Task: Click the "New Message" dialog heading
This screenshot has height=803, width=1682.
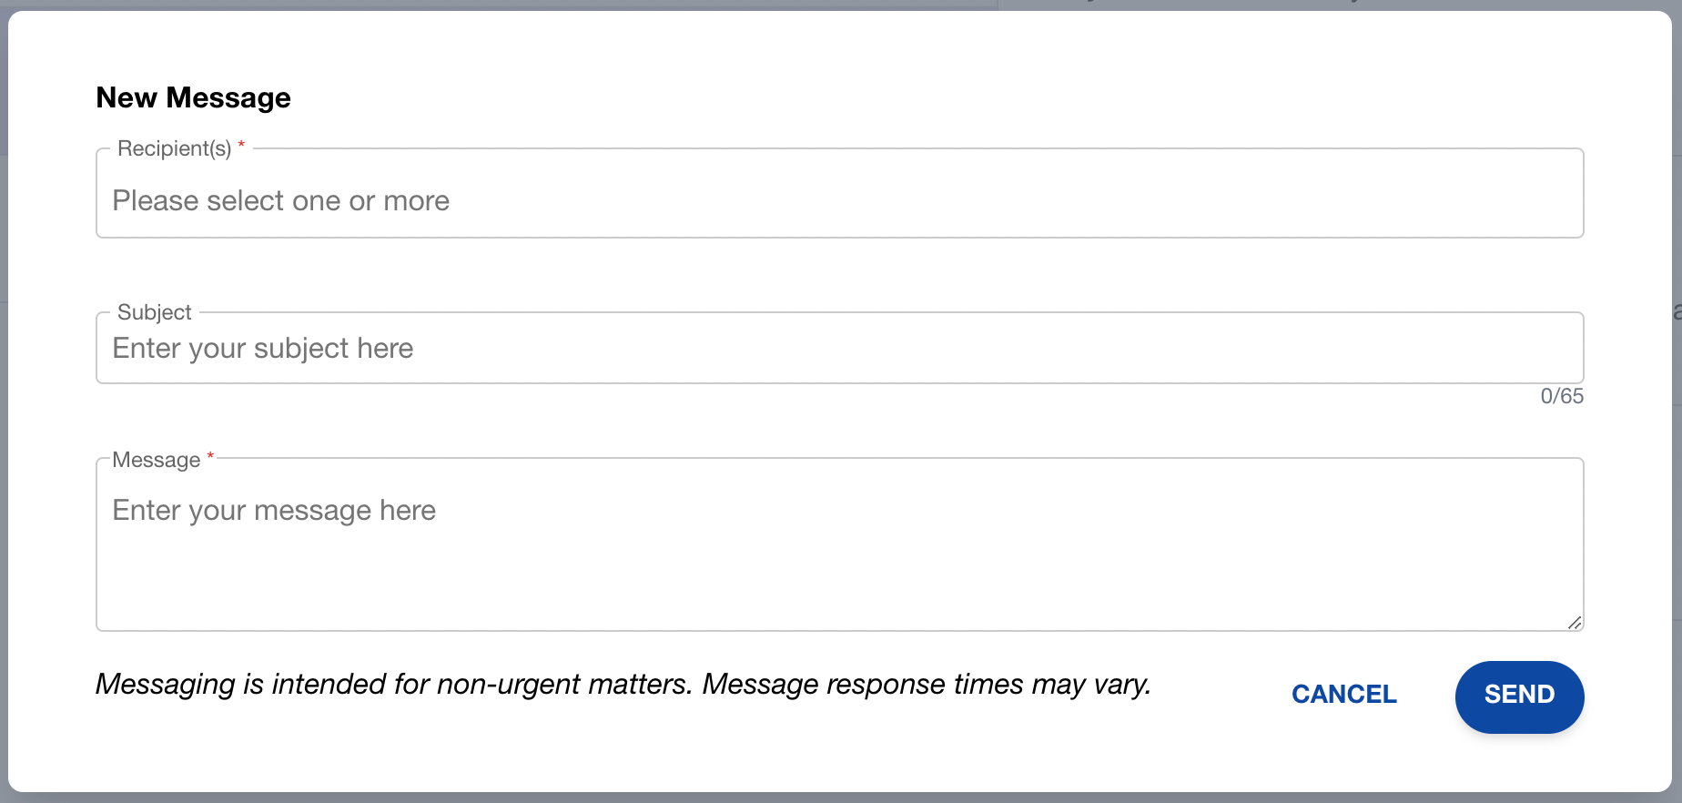Action: click(193, 97)
